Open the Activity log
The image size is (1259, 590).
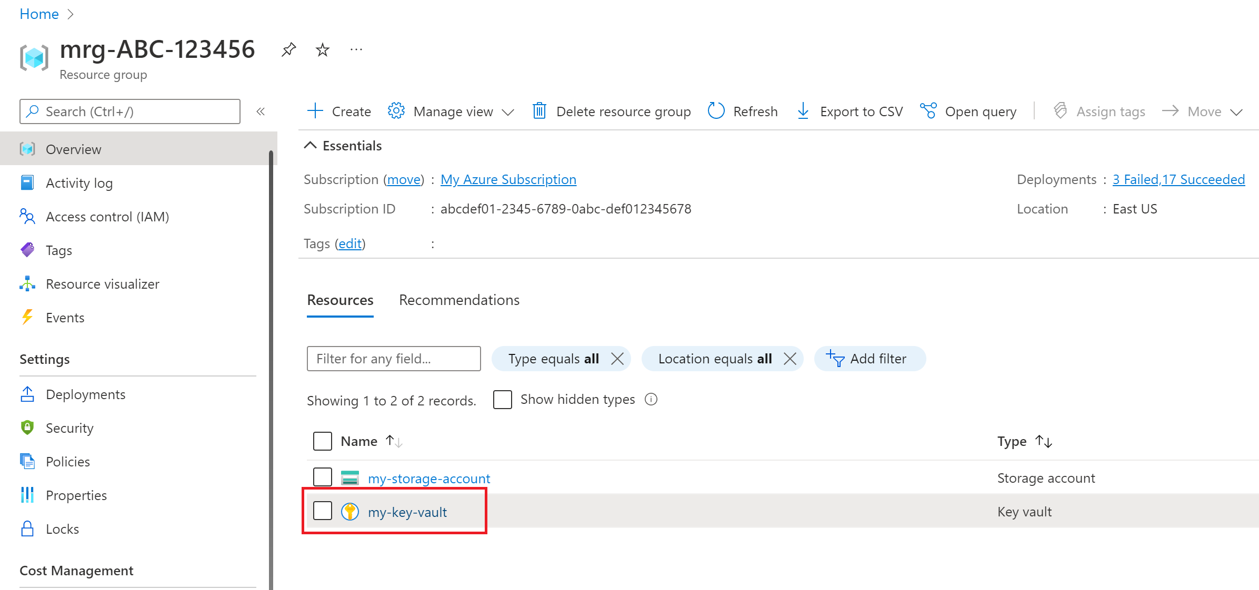point(79,182)
